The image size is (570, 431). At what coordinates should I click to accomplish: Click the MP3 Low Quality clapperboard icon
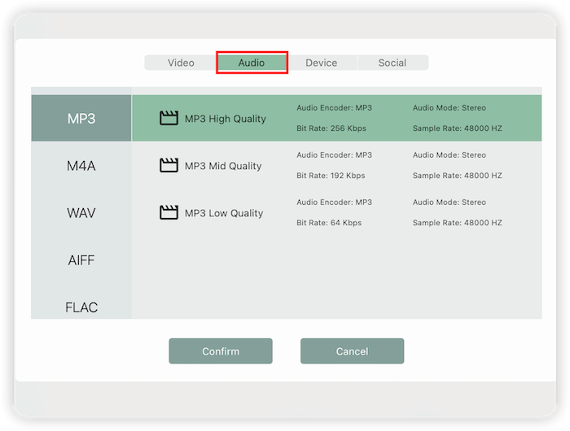point(169,213)
